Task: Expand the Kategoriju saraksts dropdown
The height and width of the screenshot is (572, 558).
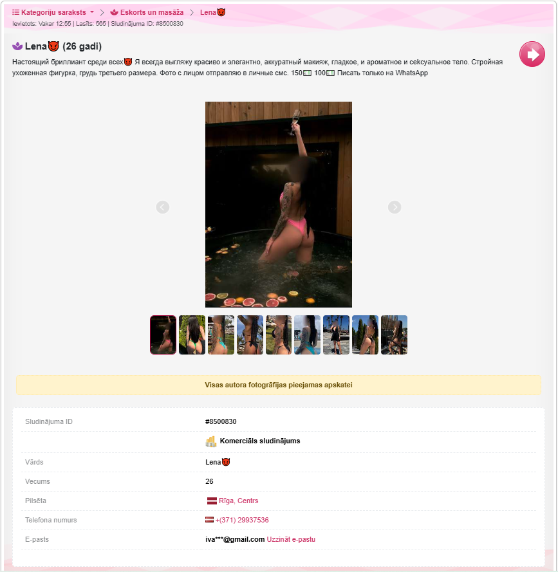Action: click(53, 12)
